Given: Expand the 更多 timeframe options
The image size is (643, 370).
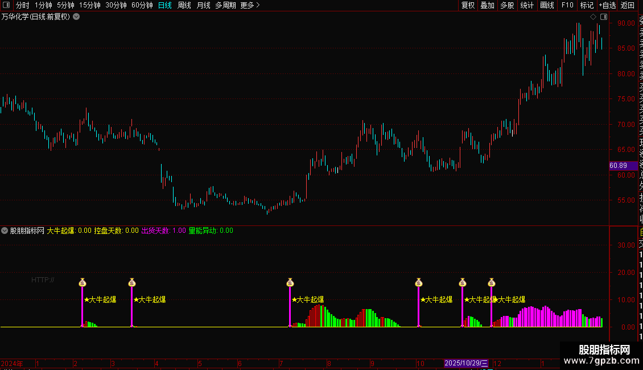Looking at the screenshot, I should 250,5.
